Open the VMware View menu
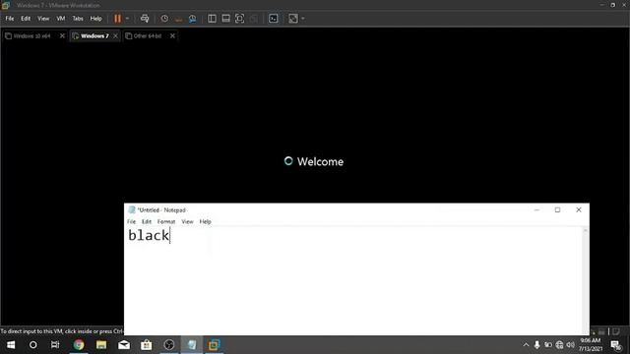Viewport: 630px width, 354px height. (x=43, y=19)
